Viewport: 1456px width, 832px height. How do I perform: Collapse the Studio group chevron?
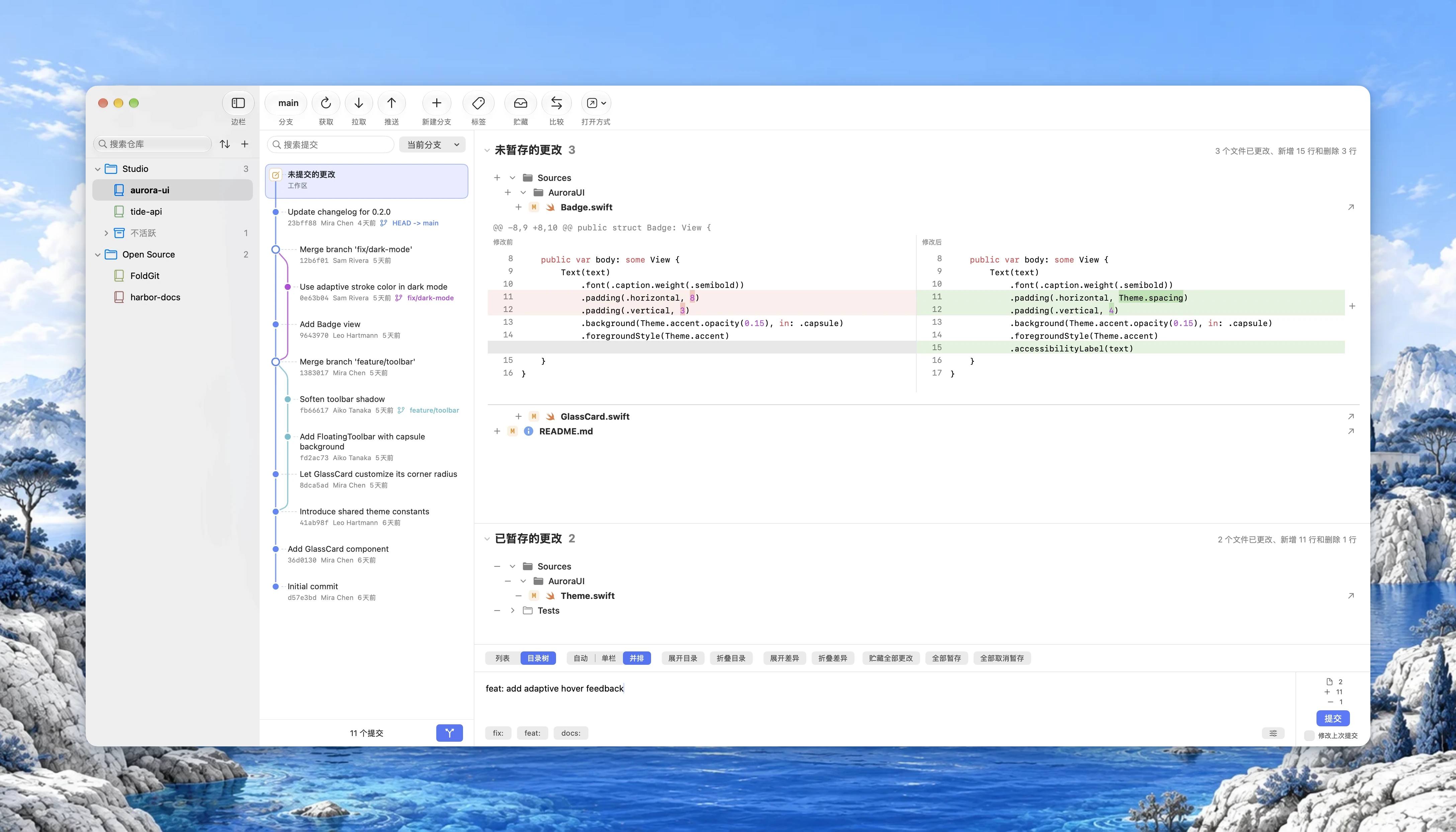coord(98,169)
